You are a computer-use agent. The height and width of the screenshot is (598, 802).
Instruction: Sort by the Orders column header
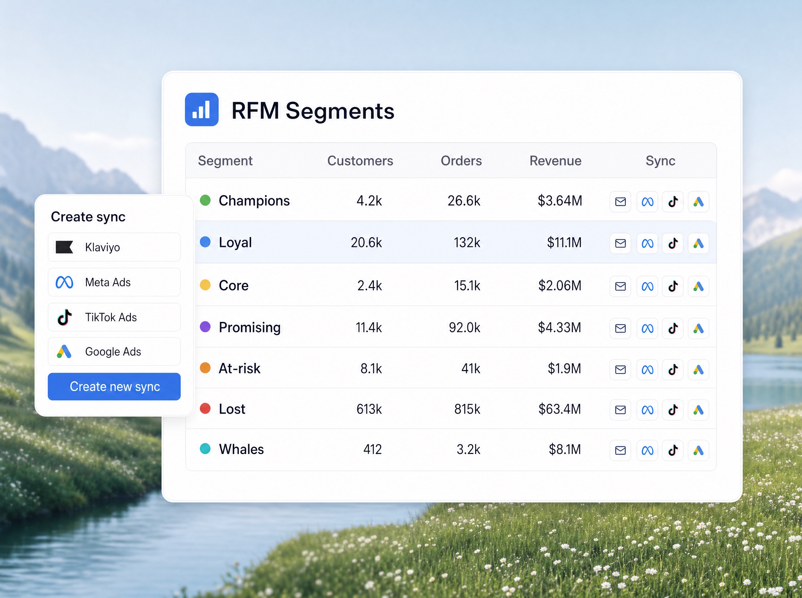coord(461,161)
